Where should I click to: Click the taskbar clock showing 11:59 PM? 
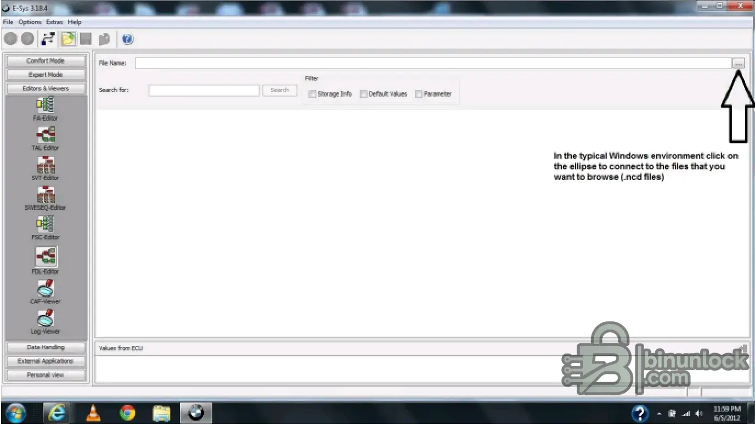pyautogui.click(x=727, y=413)
